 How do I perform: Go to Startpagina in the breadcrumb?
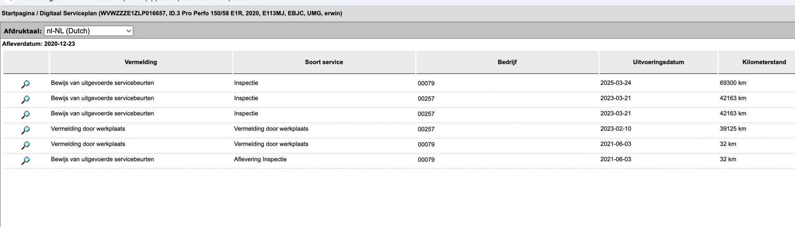pyautogui.click(x=18, y=13)
